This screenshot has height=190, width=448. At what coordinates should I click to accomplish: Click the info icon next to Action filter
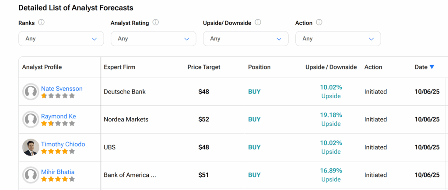pos(319,23)
